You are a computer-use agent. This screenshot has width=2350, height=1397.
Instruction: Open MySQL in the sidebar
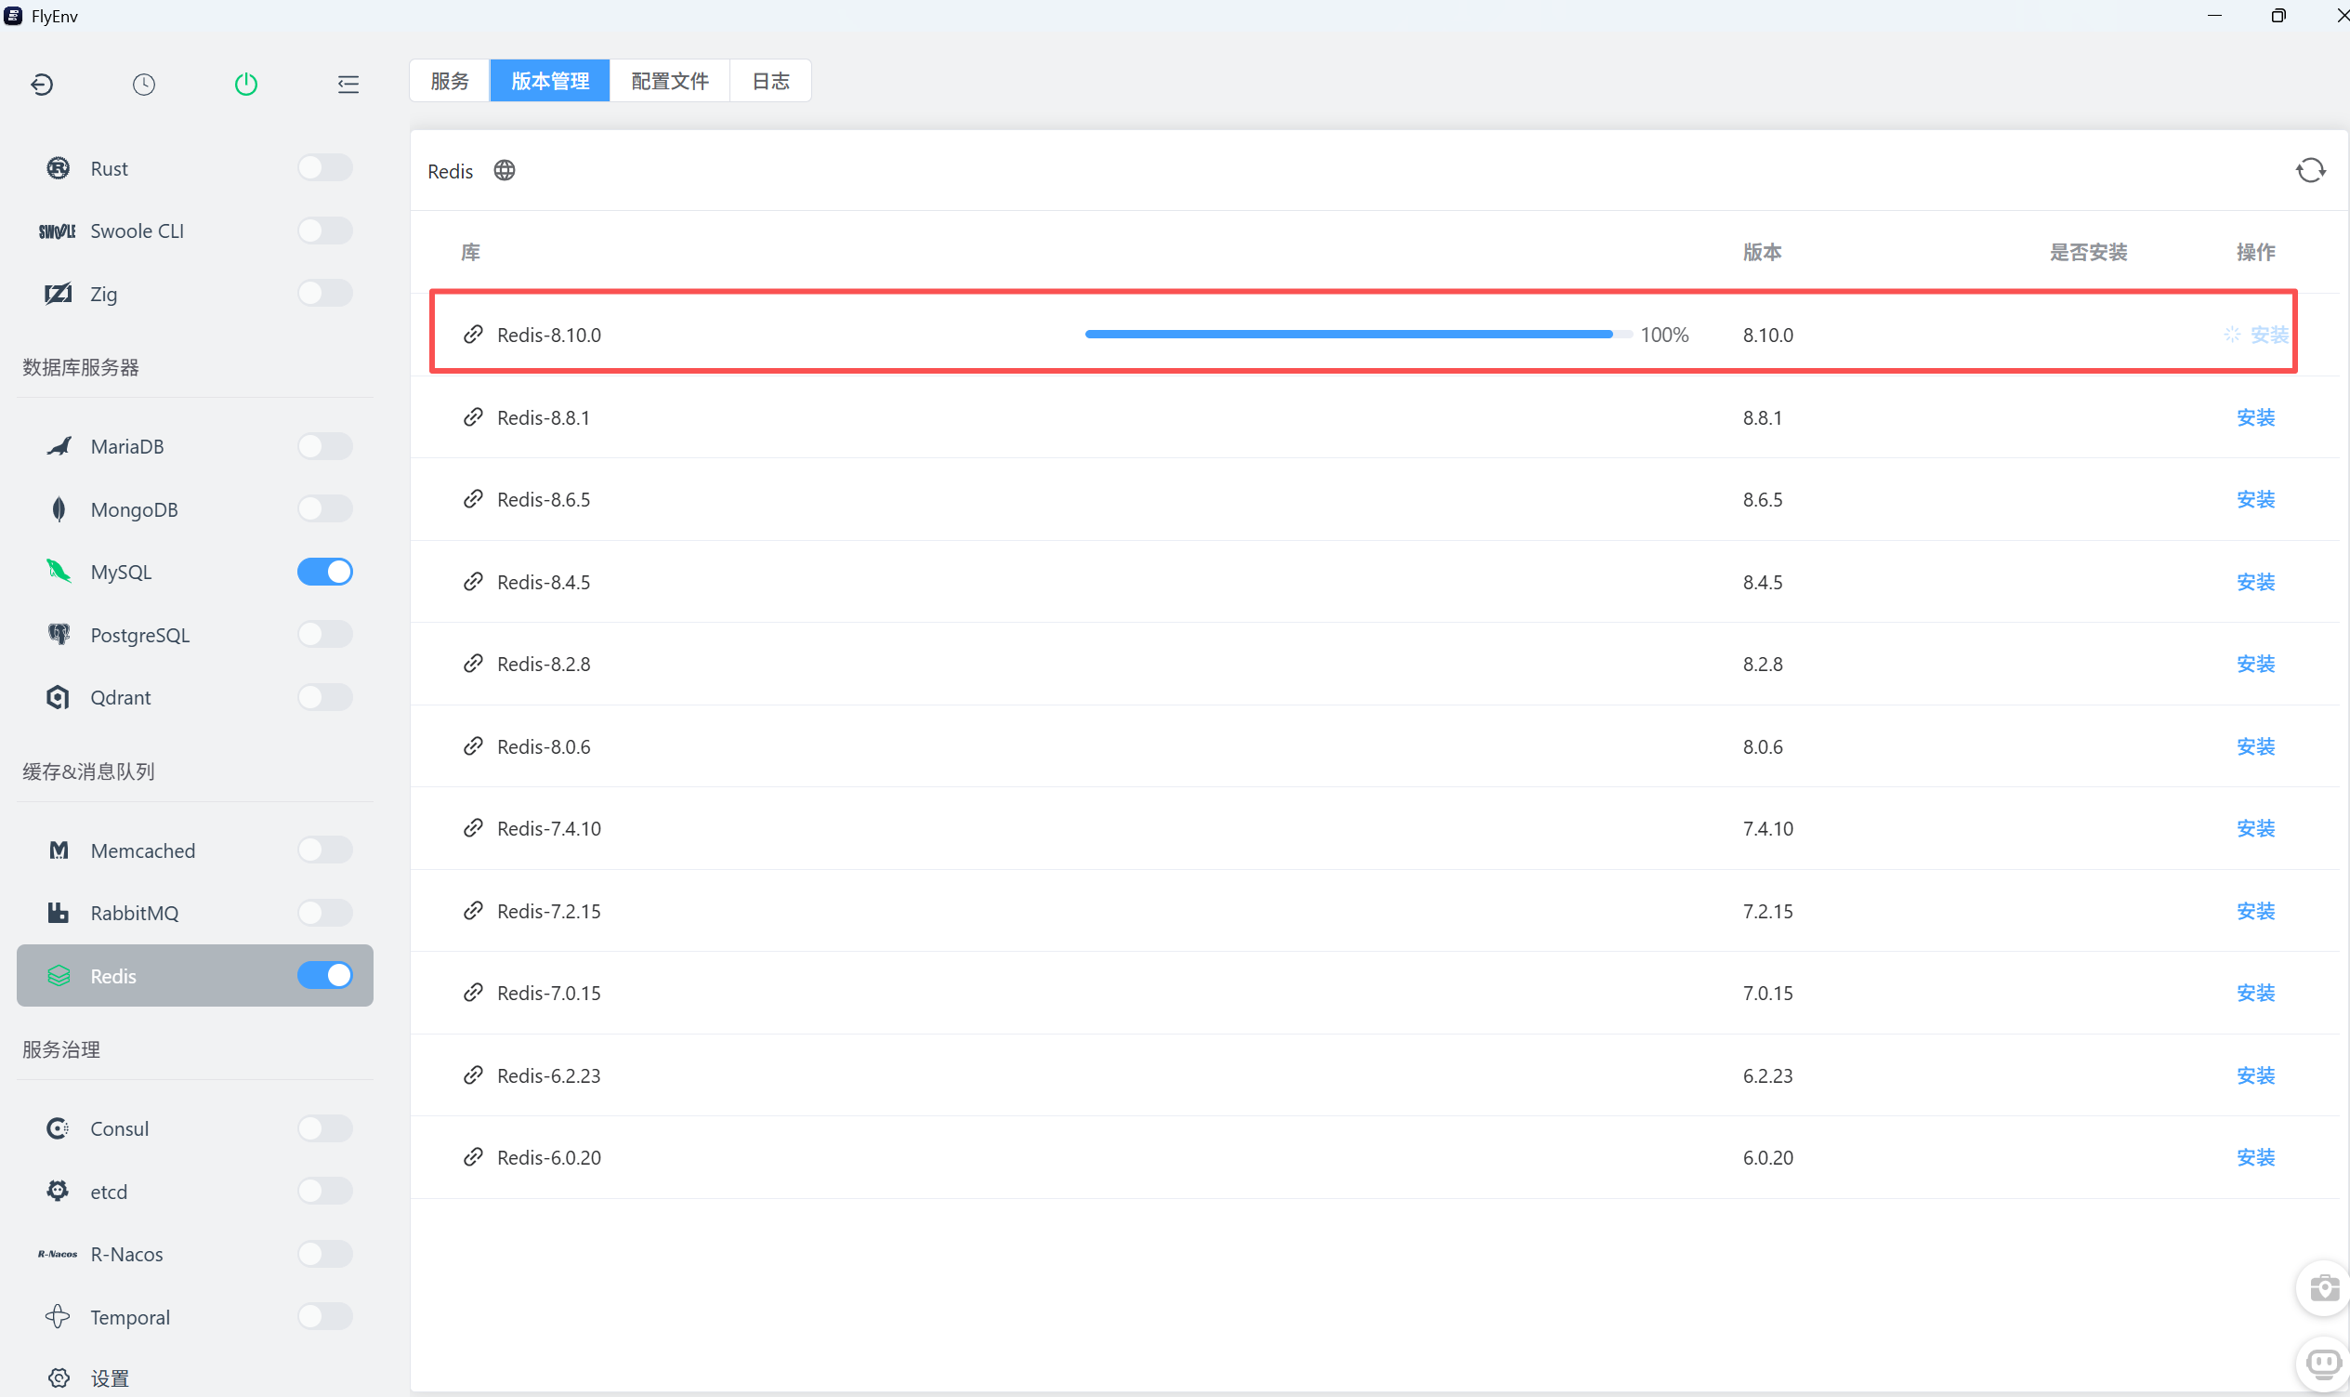coord(195,573)
